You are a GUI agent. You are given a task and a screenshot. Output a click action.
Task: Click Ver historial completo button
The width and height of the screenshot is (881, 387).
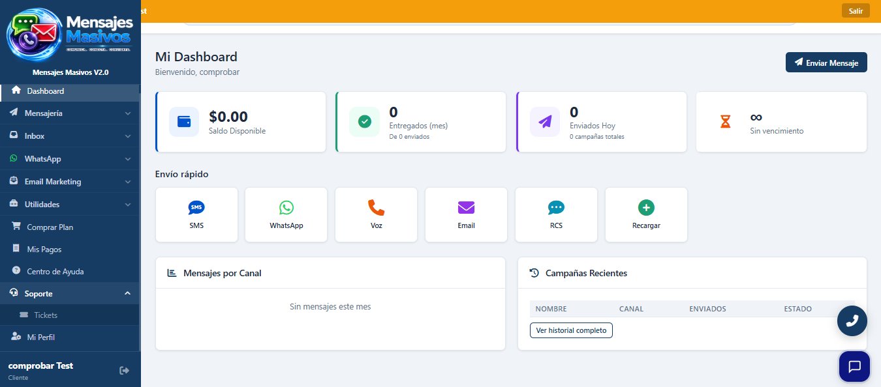point(571,330)
